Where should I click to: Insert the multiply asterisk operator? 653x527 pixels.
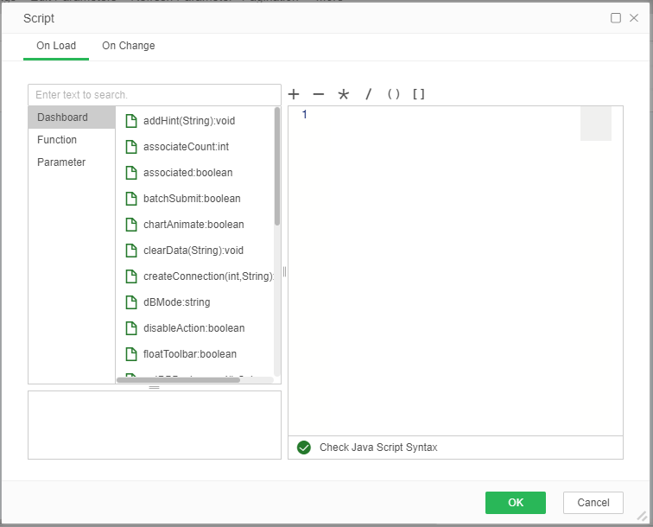point(343,95)
